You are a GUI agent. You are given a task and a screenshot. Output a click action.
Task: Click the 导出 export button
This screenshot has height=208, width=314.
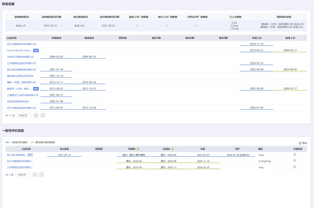(x=303, y=143)
